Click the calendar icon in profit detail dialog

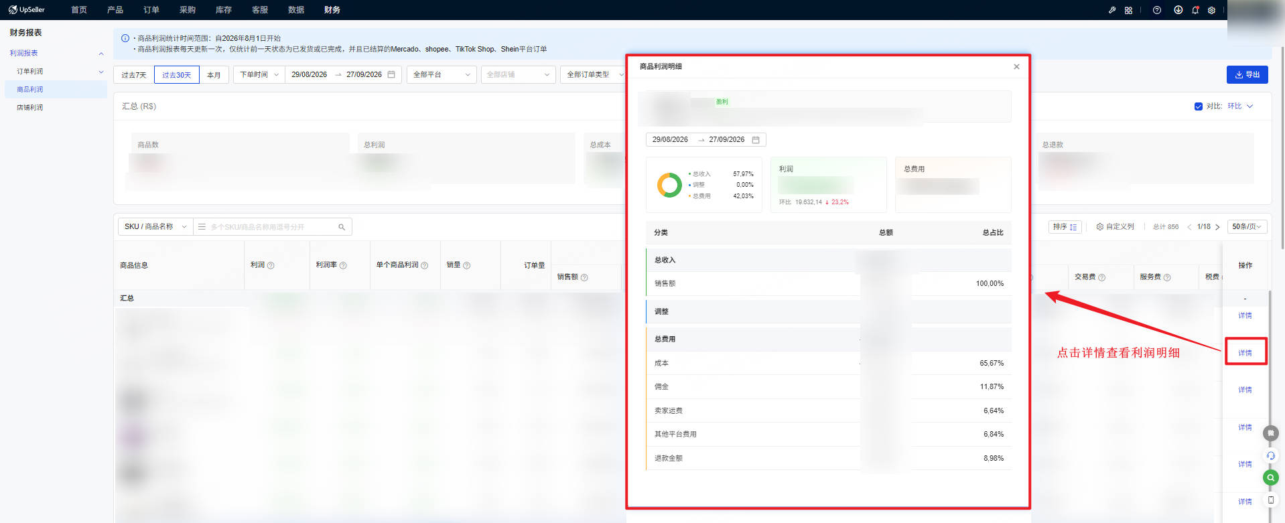(x=756, y=139)
